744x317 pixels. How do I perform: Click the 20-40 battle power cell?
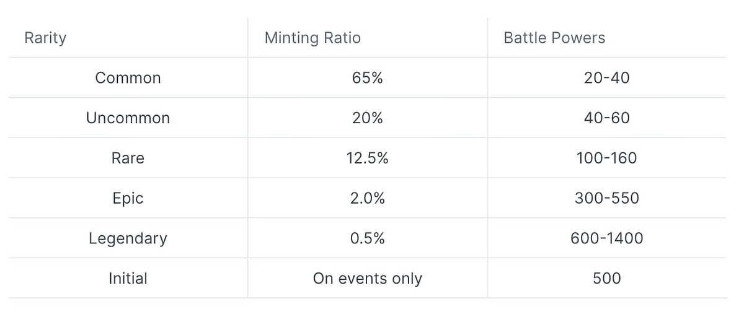pos(607,78)
